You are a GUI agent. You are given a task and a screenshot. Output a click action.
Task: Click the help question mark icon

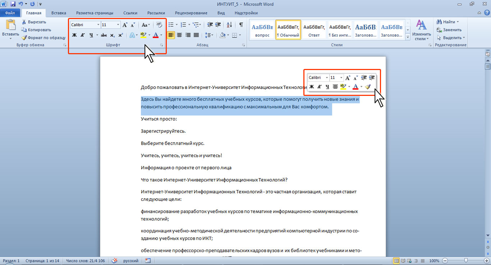487,13
